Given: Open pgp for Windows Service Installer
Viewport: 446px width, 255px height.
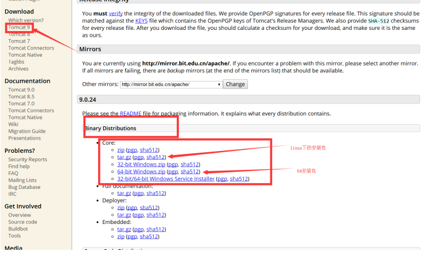Looking at the screenshot, I should tap(222, 179).
